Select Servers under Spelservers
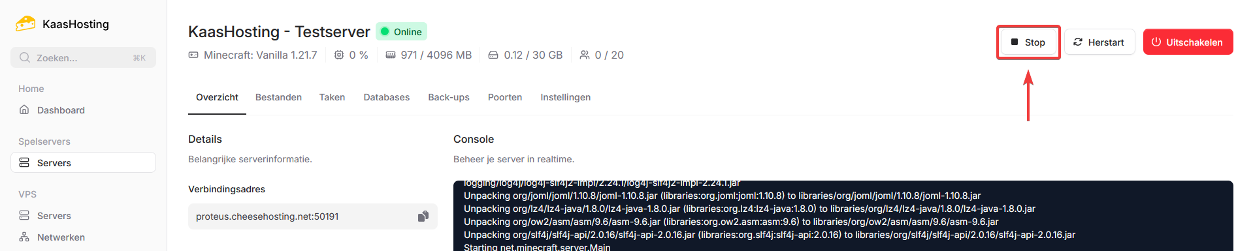This screenshot has width=1253, height=251. click(83, 162)
